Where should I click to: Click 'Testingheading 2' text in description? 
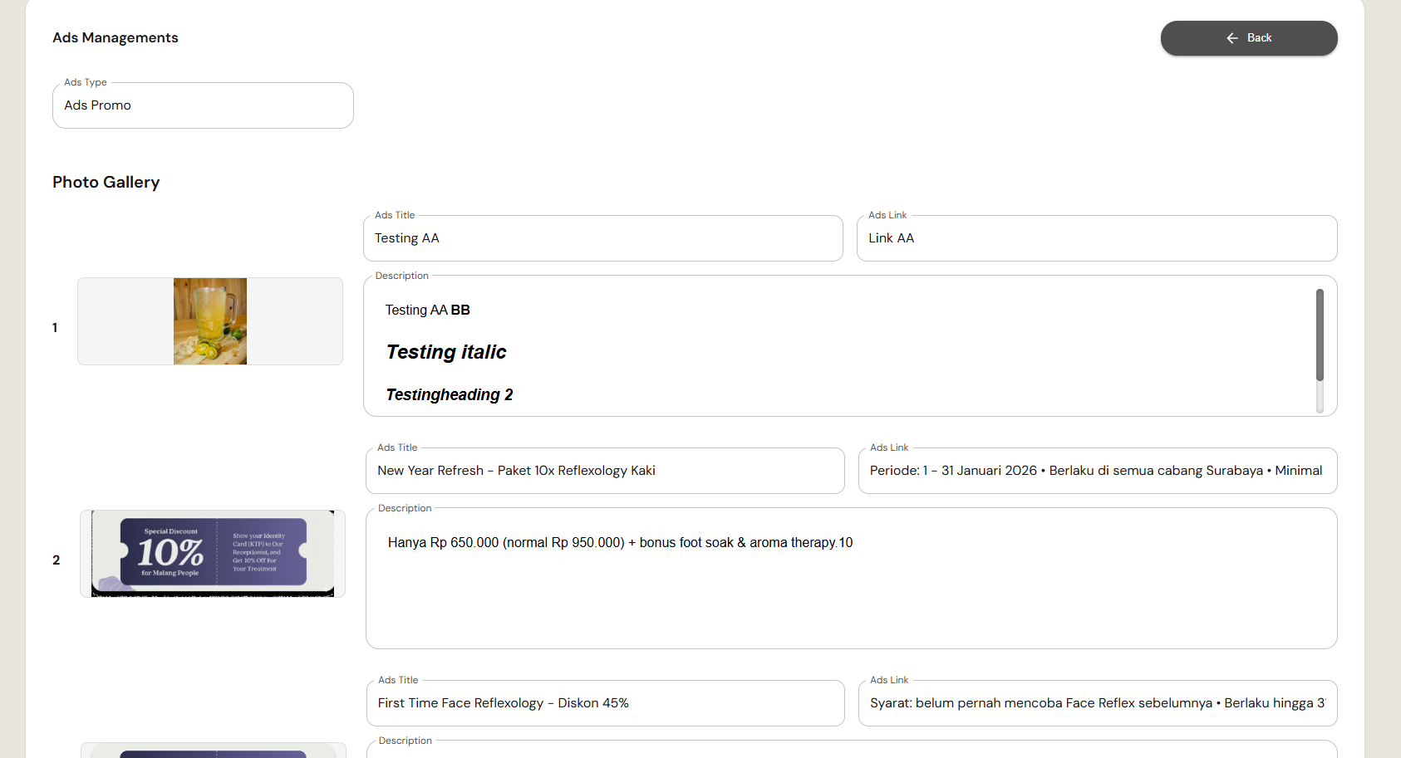click(x=449, y=394)
